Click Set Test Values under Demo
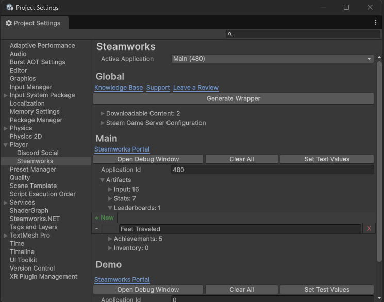This screenshot has height=302, width=384. click(327, 290)
